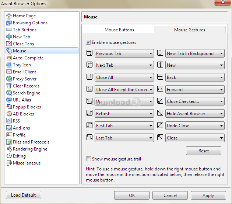Switch to the Mouse Buttons tab
Image resolution: width=232 pixels, height=204 pixels.
pos(119,30)
